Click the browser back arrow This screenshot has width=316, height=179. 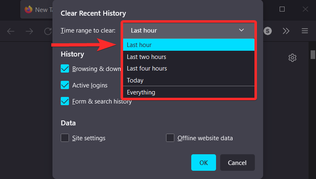(x=11, y=31)
